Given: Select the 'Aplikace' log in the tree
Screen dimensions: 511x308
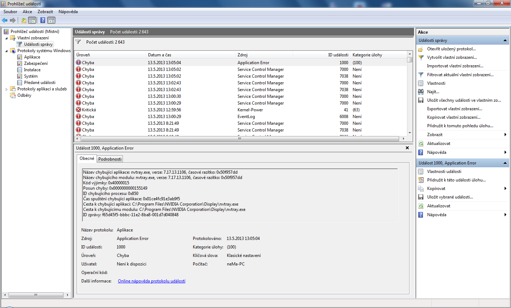Looking at the screenshot, I should tap(32, 57).
